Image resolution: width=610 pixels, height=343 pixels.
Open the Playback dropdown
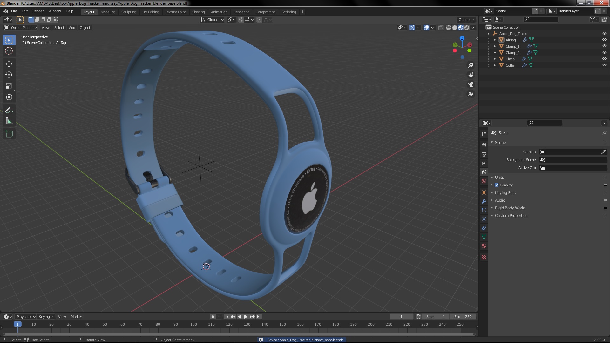(x=26, y=317)
